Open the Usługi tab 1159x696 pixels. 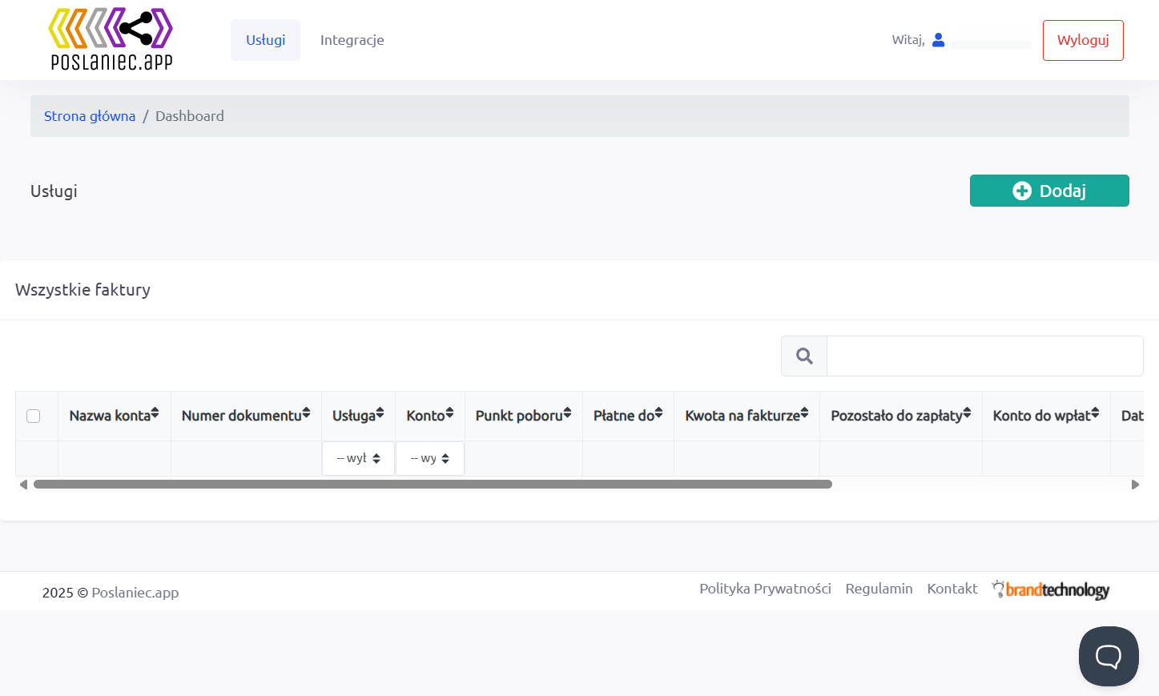pos(265,40)
